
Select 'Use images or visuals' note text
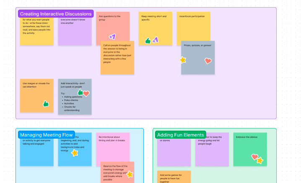tap(36, 85)
